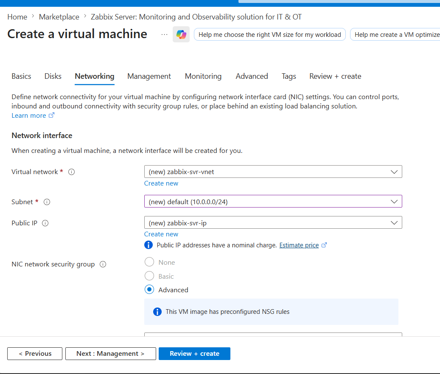The height and width of the screenshot is (374, 440).
Task: Click This VM image has preconfigured NSG rules
Action: (x=227, y=312)
